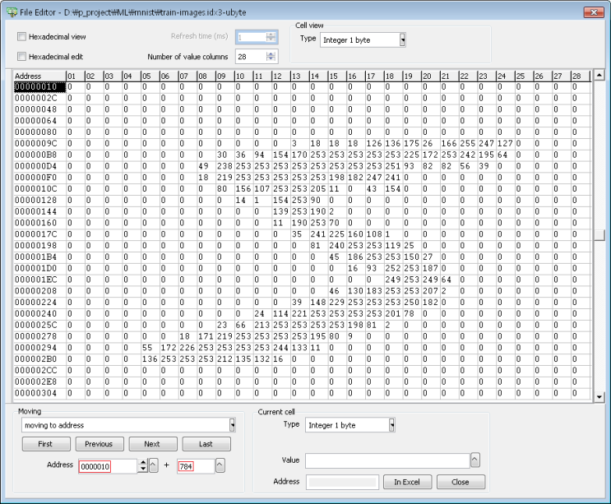The height and width of the screenshot is (504, 611).
Task: Click the First button
Action: click(46, 444)
